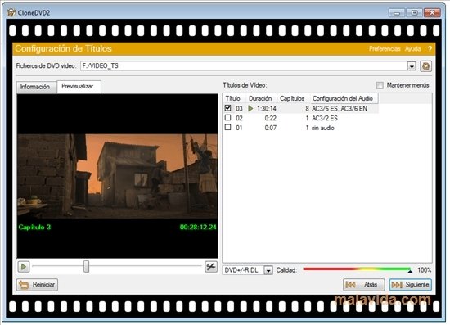Click the Calidad quality bar marker
The image size is (450, 325).
pyautogui.click(x=410, y=271)
